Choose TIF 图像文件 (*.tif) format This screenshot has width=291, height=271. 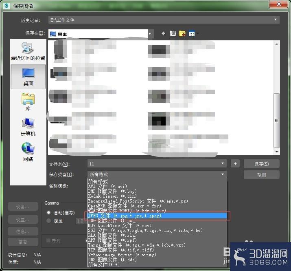point(157,250)
